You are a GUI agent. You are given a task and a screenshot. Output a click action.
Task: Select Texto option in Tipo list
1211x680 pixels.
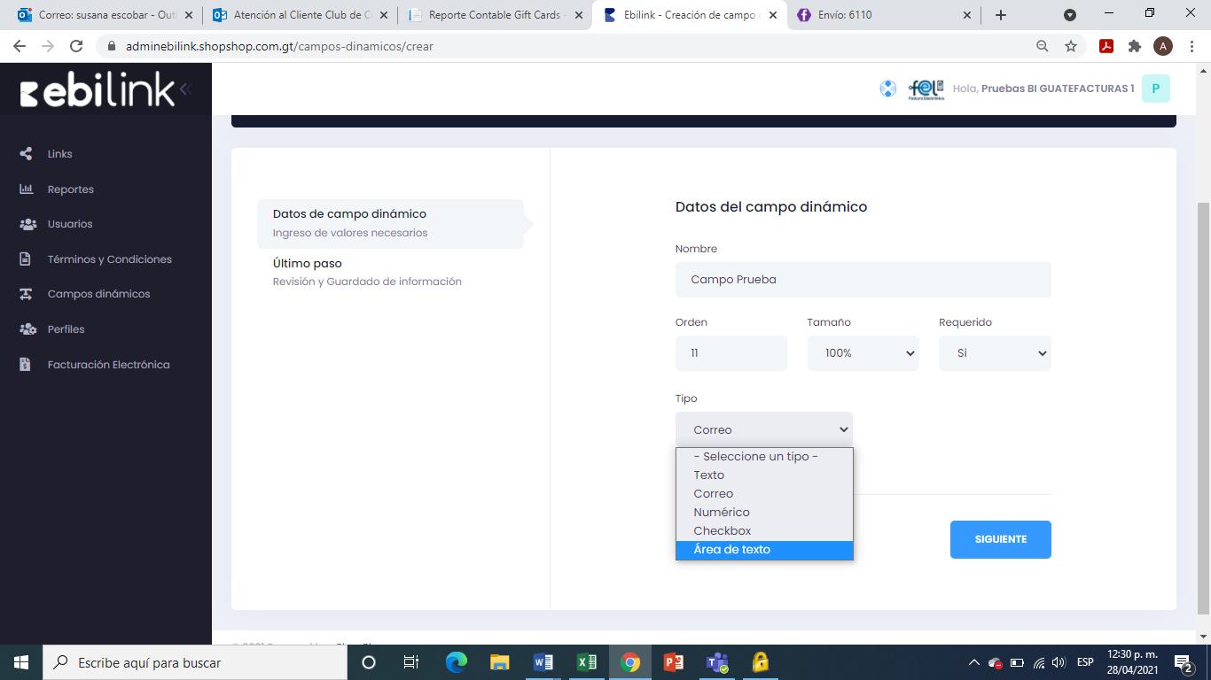click(x=764, y=475)
